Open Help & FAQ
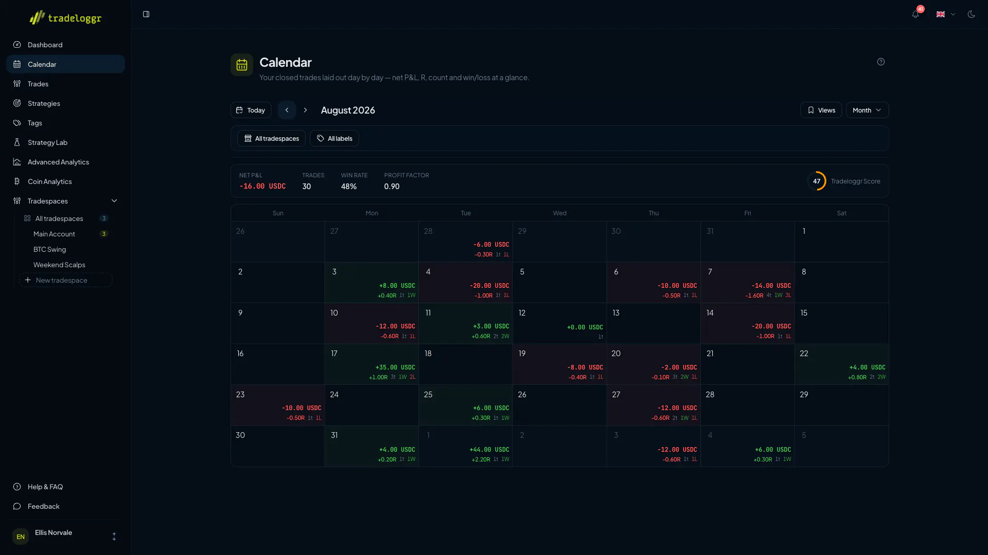This screenshot has width=988, height=555. click(65, 487)
